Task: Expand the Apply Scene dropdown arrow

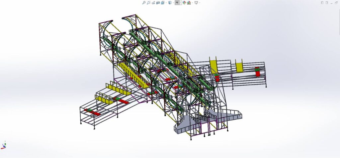Action: tap(192, 3)
